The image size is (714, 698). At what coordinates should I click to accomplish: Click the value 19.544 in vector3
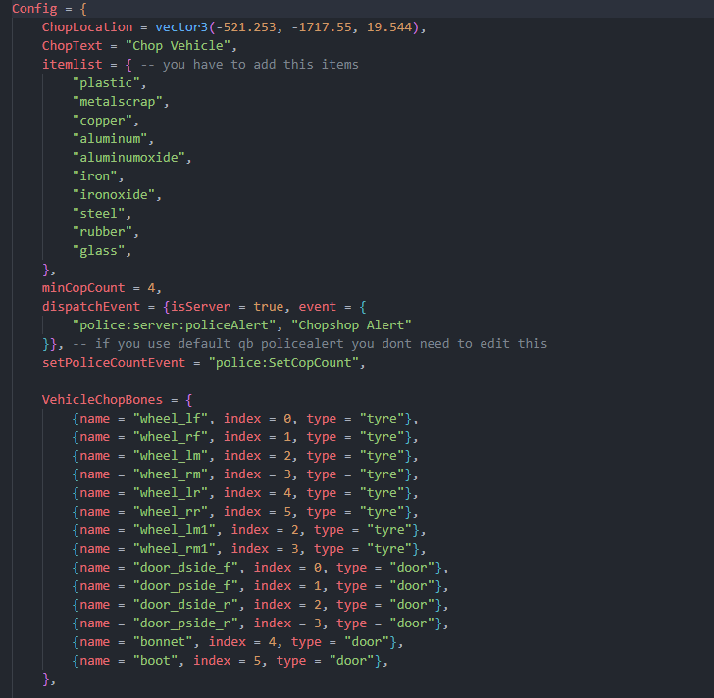tap(388, 26)
